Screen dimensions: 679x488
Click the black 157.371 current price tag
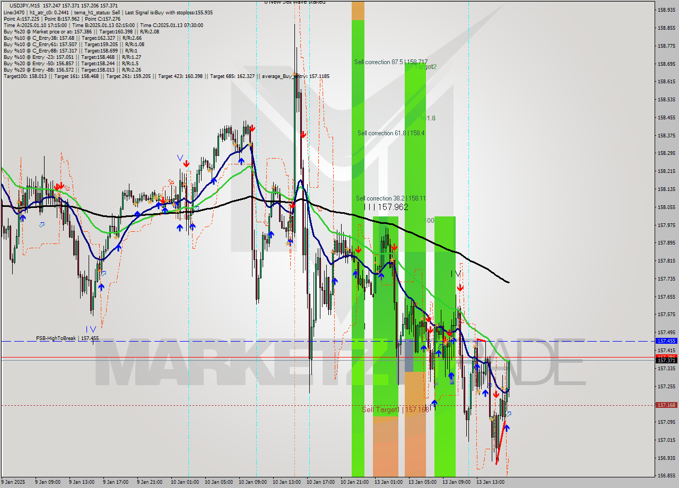[666, 360]
